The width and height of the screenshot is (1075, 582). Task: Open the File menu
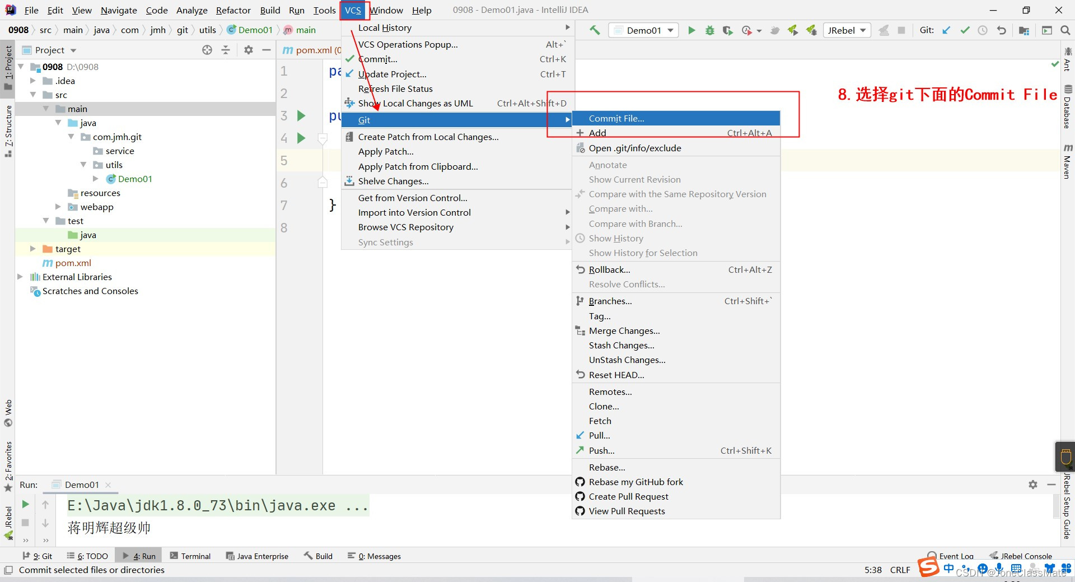[31, 10]
